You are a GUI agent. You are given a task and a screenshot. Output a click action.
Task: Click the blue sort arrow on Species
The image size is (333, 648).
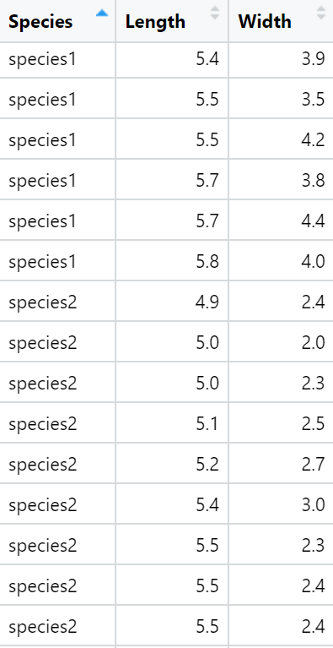[102, 14]
